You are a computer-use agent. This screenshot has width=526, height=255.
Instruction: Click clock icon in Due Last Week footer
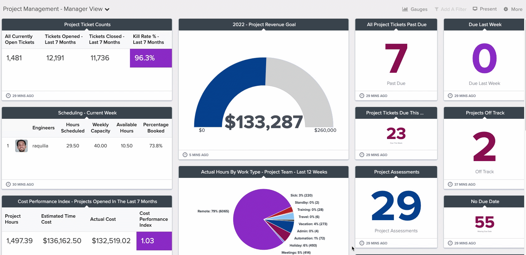(x=450, y=96)
